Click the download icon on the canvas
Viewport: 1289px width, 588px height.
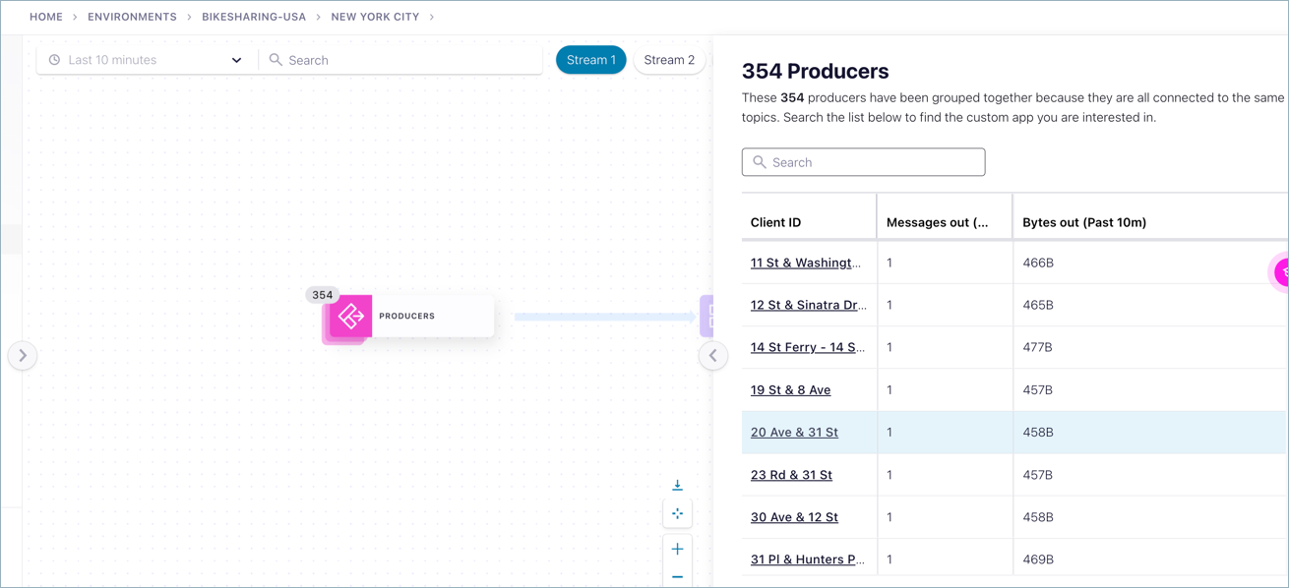(x=677, y=485)
